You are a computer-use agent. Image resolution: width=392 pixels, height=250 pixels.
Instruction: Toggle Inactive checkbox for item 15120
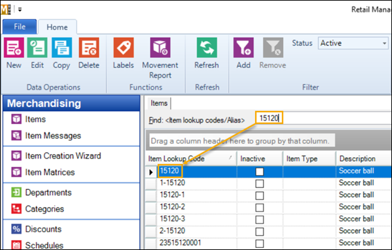[x=260, y=172]
